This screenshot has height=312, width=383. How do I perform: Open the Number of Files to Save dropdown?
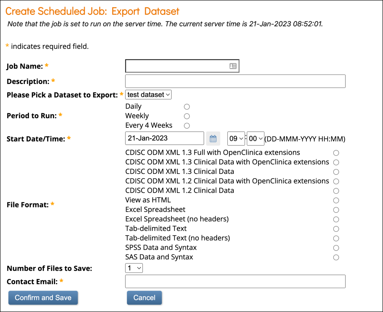134,268
